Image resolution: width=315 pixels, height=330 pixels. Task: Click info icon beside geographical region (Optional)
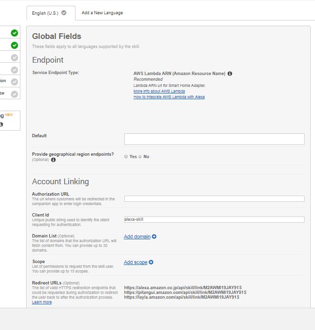click(x=54, y=160)
